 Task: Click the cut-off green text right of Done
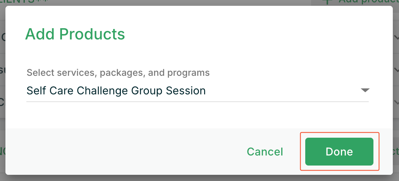396,152
